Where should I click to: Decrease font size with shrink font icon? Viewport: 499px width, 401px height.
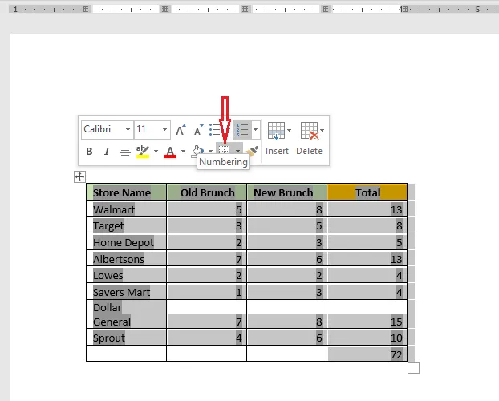click(x=198, y=130)
